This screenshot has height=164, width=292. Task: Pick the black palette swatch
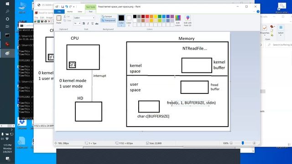(x=135, y=16)
